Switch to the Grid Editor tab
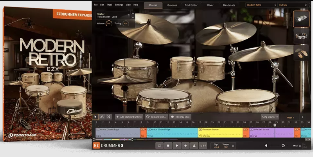The width and height of the screenshot is (313, 157). click(191, 5)
